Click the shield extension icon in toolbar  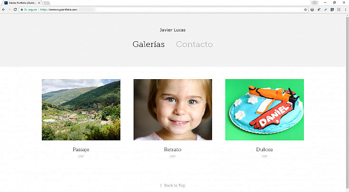pyautogui.click(x=332, y=9)
